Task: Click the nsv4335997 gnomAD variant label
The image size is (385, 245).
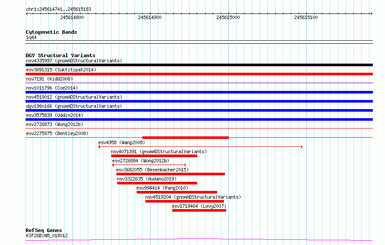Action: tap(74, 61)
